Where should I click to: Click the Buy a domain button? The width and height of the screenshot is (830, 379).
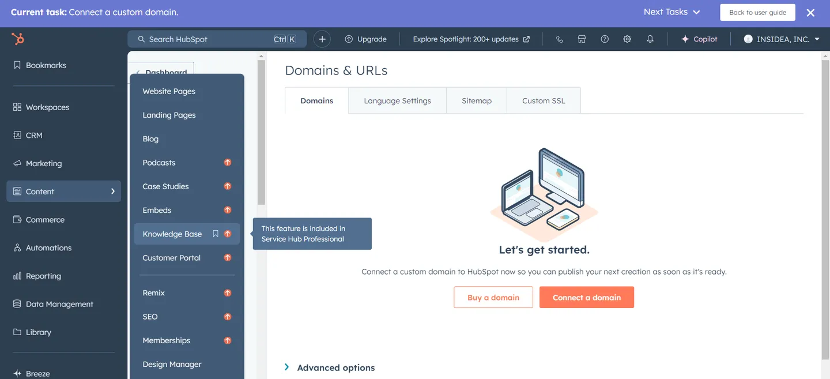[x=493, y=297]
